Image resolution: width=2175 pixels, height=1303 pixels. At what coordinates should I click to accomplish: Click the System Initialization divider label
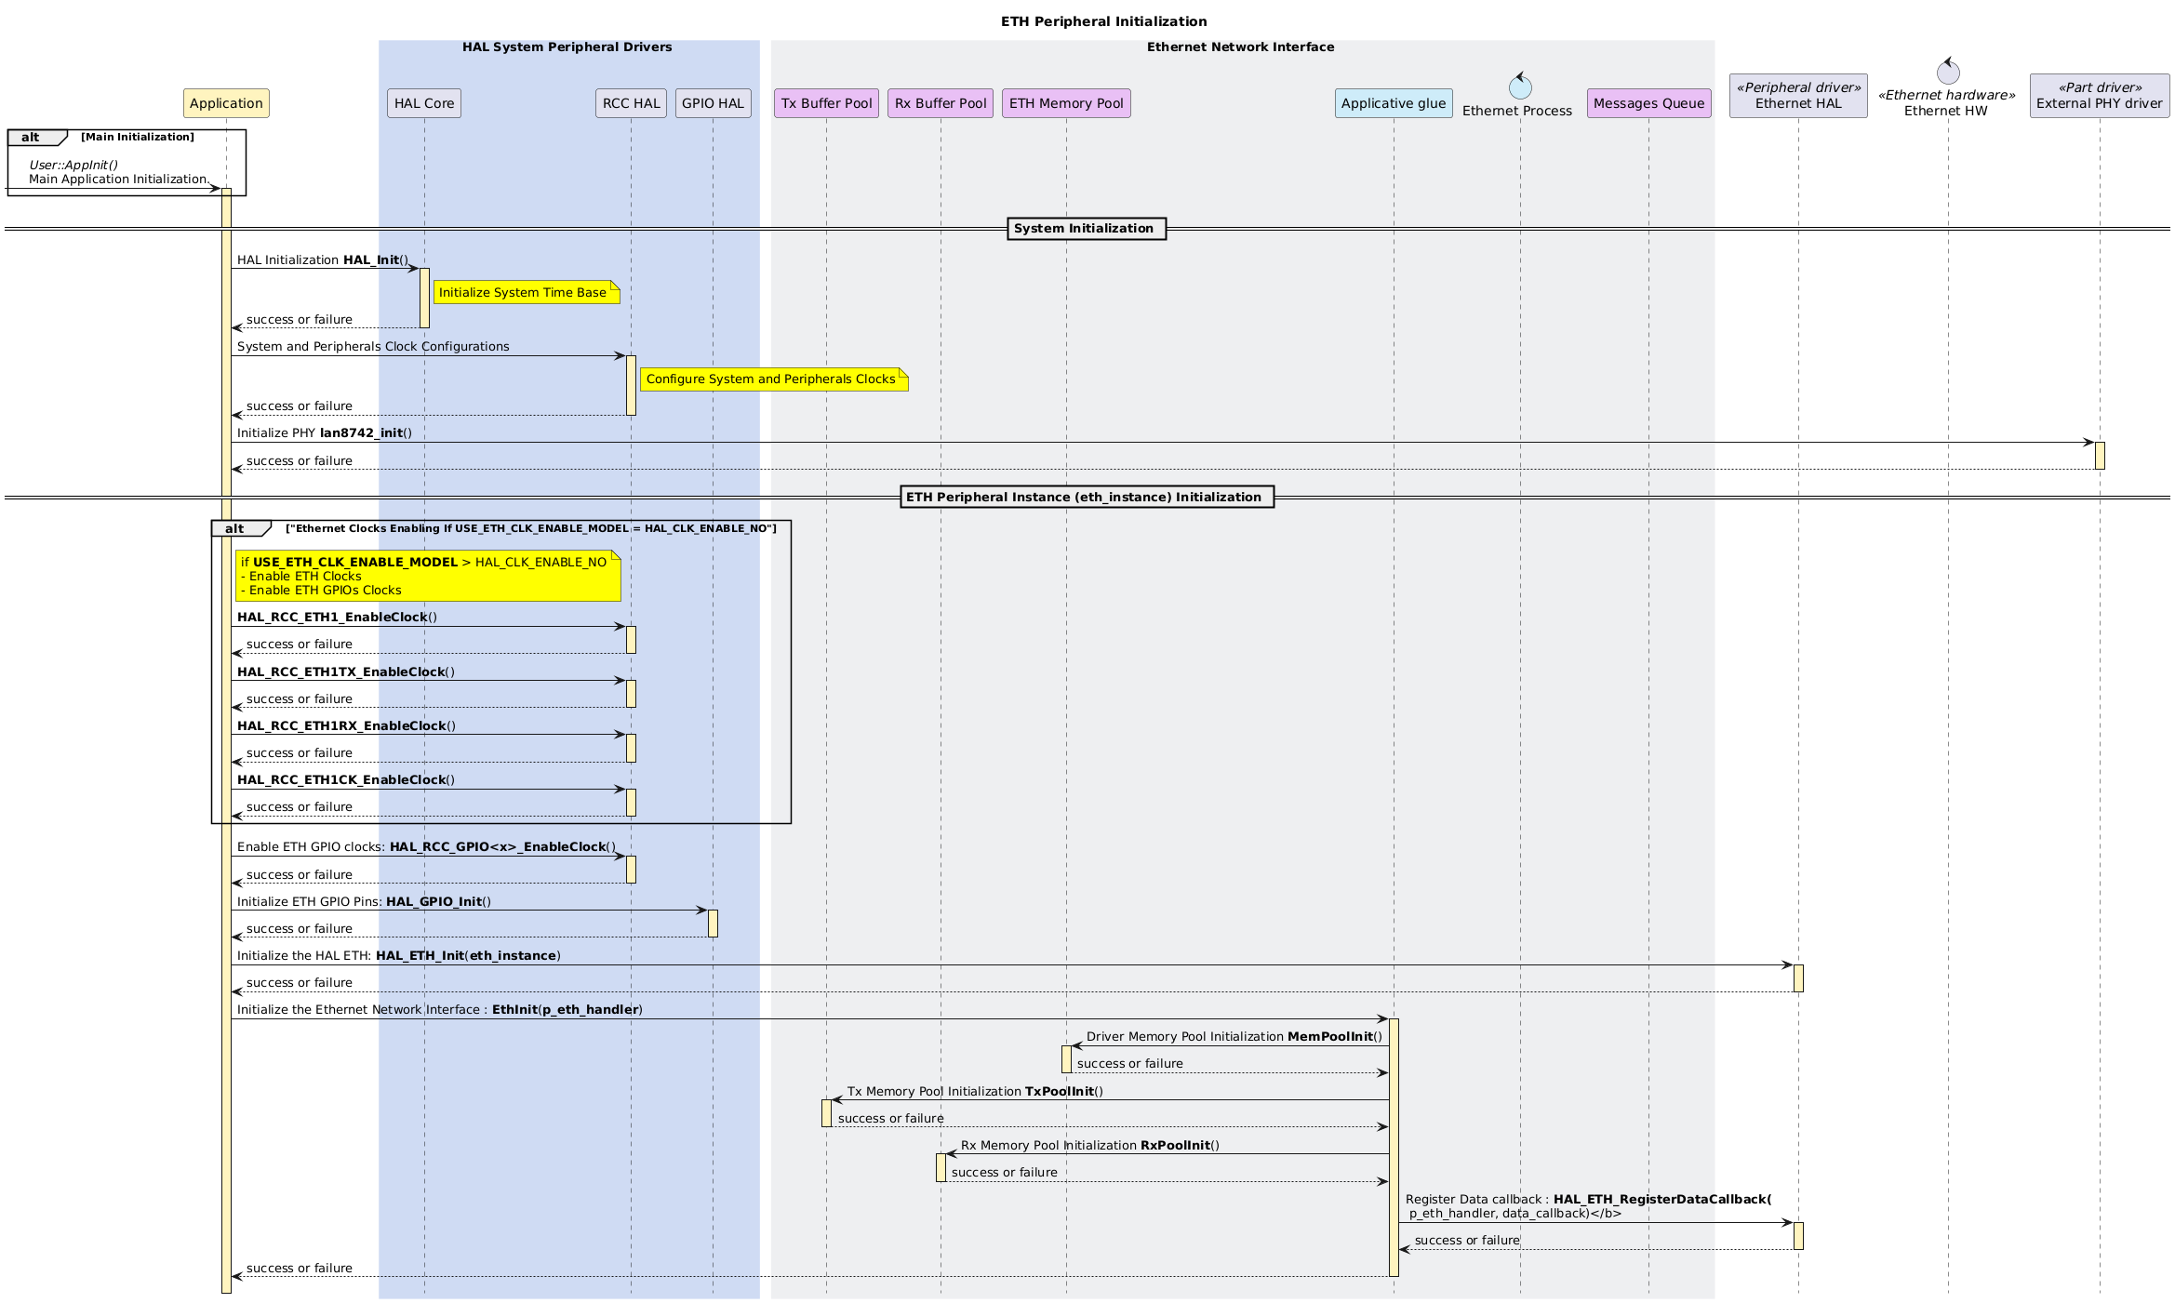pyautogui.click(x=1086, y=228)
